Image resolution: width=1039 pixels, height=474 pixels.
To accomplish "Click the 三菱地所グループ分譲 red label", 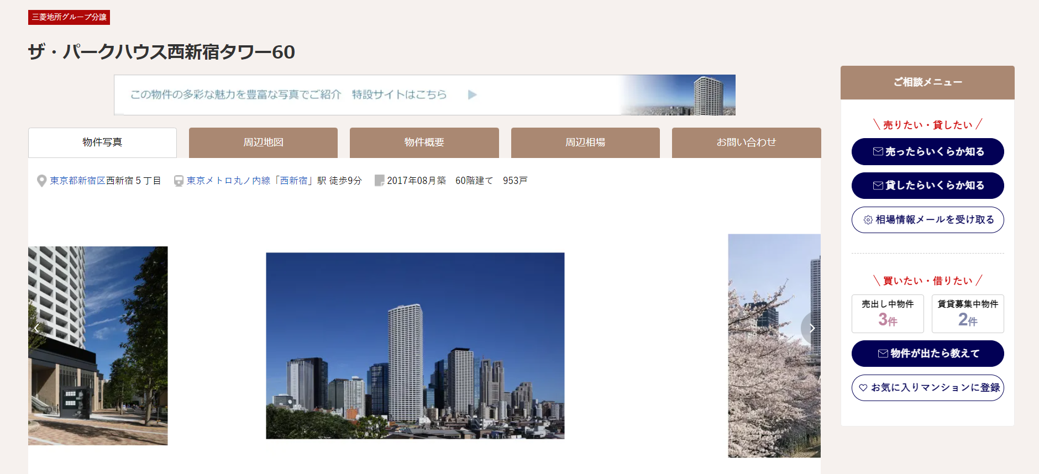I will pyautogui.click(x=69, y=17).
